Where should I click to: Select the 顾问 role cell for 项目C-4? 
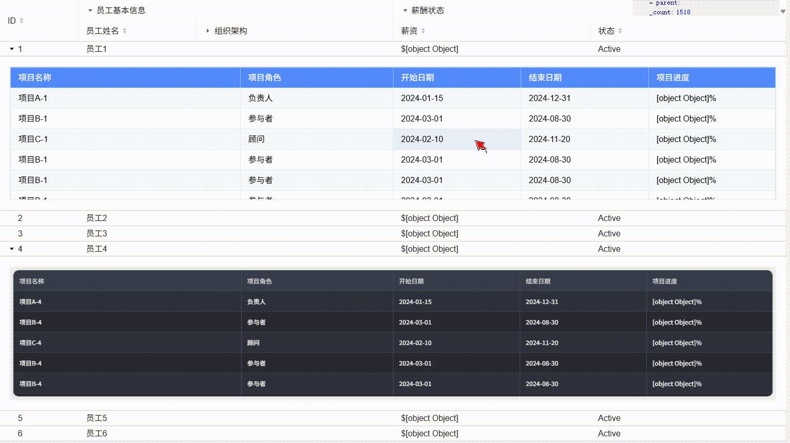pos(317,343)
